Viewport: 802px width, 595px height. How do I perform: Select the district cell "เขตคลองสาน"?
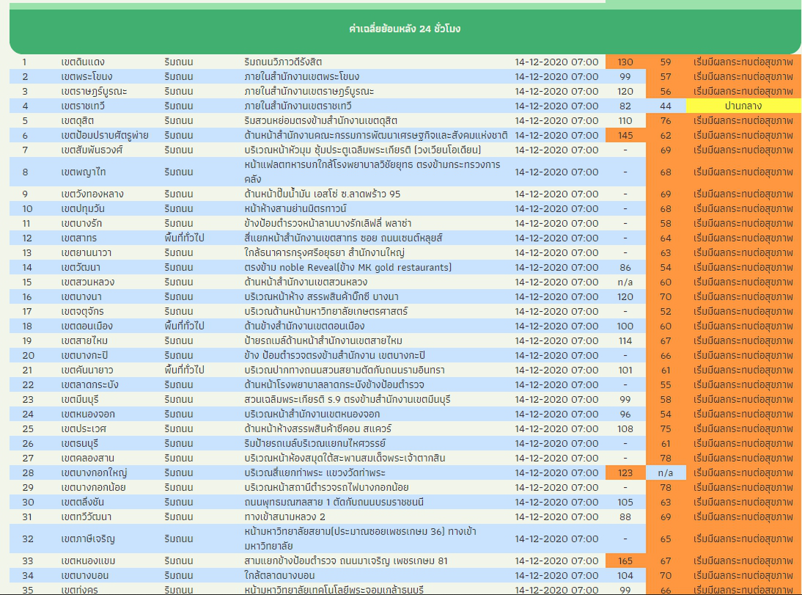pos(87,459)
